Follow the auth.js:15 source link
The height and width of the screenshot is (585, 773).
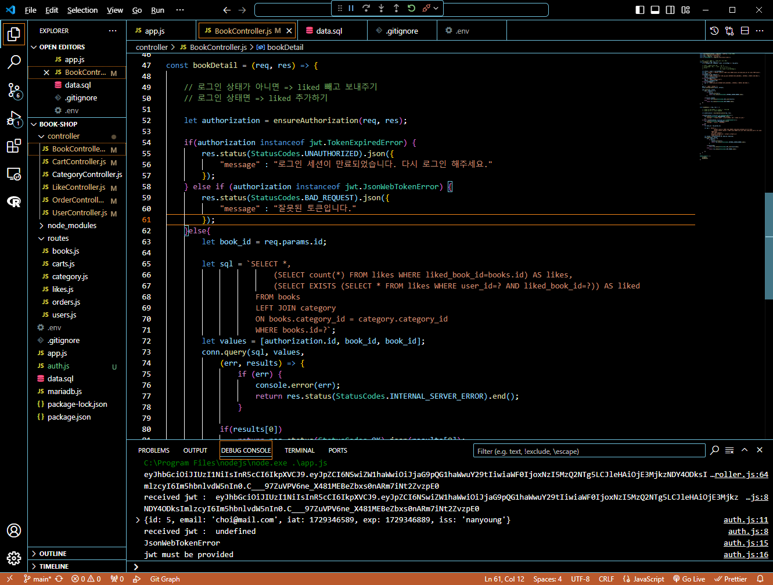746,543
